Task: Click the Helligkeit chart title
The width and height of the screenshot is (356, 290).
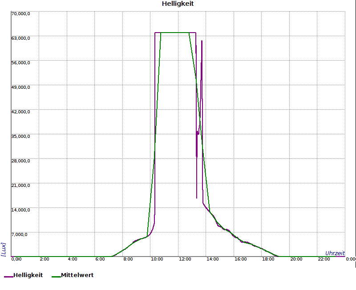Action: tap(178, 4)
